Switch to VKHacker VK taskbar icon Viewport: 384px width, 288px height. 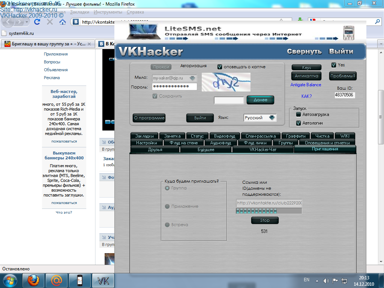pyautogui.click(x=103, y=280)
